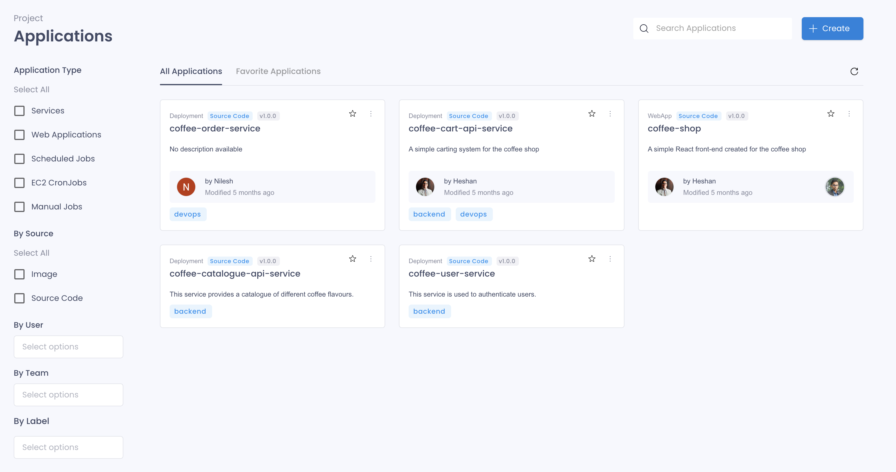Check the Image source filter
The height and width of the screenshot is (472, 896).
point(19,274)
